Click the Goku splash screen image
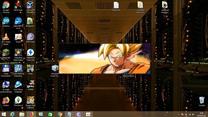The image size is (208, 117). click(x=105, y=58)
